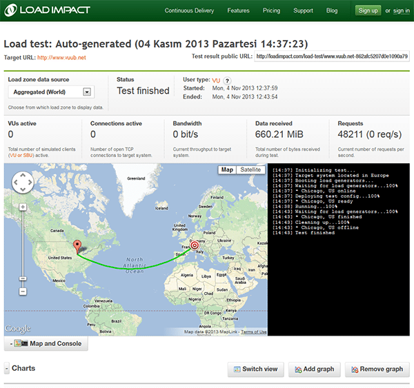Collapse the Charts section
The image size is (414, 388).
coord(8,369)
